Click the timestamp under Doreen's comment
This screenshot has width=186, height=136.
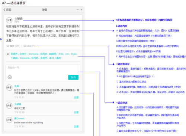click(19, 126)
